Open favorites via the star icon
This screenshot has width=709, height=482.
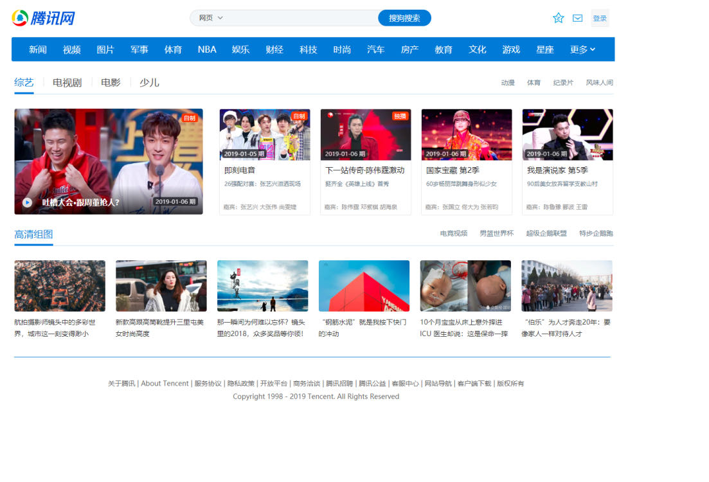[x=558, y=18]
